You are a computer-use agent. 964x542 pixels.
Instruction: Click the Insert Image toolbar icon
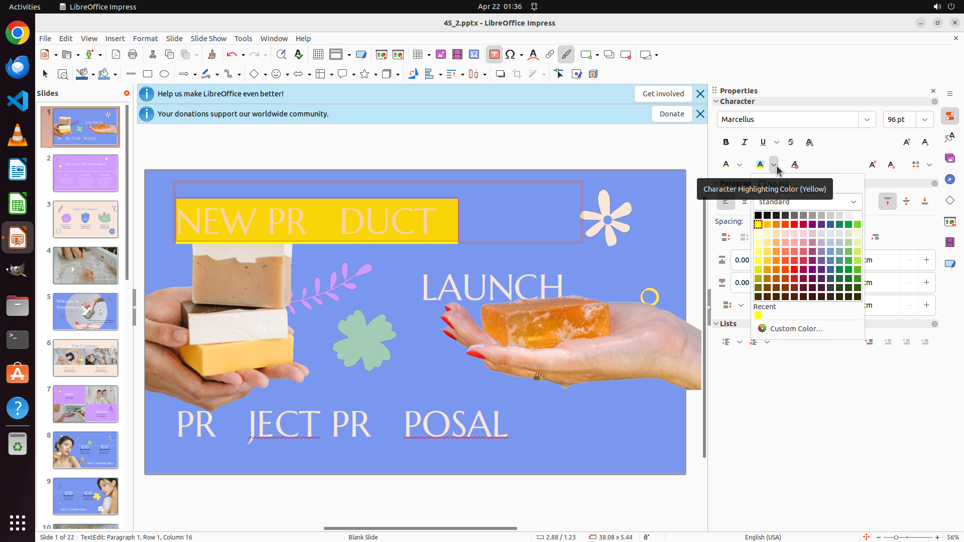click(x=441, y=55)
